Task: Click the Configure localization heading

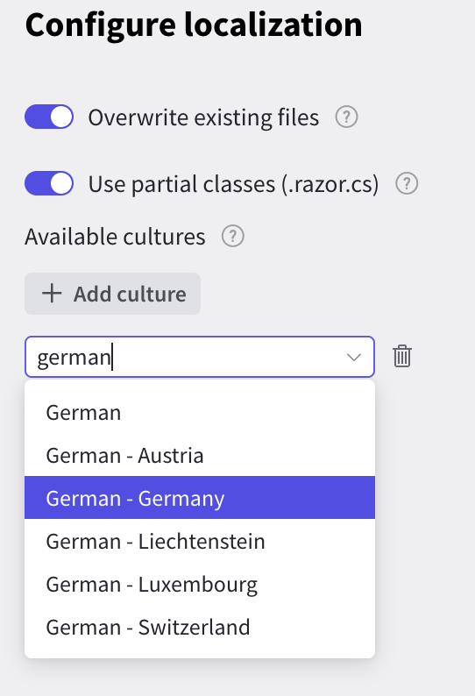Action: pyautogui.click(x=194, y=25)
